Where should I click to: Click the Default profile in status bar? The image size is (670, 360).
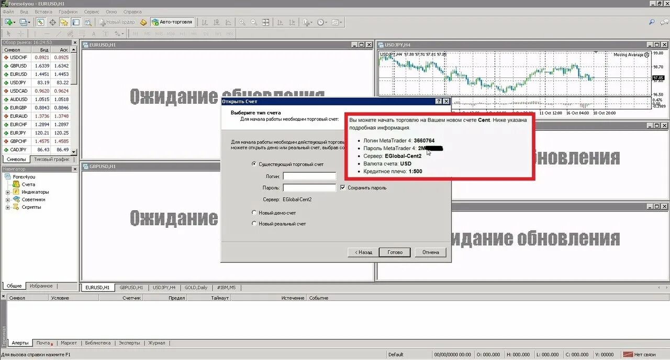tap(396, 354)
